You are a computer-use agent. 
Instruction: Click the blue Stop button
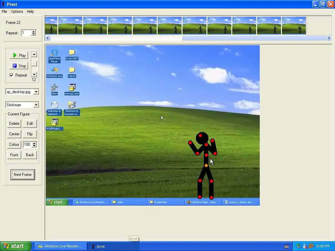(x=19, y=66)
